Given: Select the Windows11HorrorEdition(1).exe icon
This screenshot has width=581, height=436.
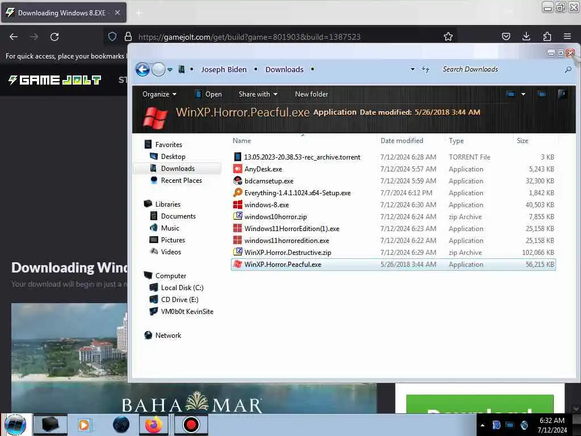Looking at the screenshot, I should tap(238, 228).
